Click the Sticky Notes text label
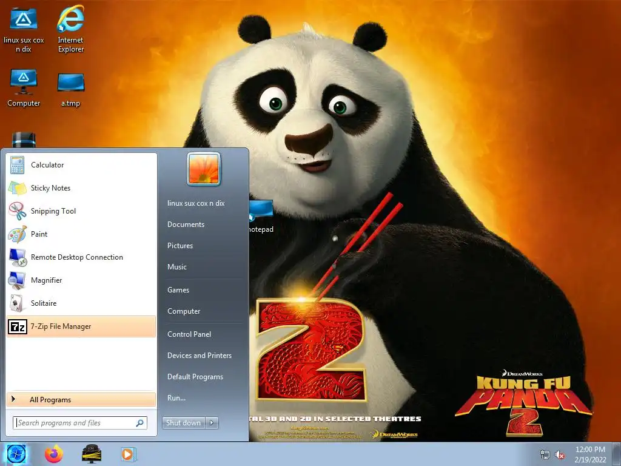The height and width of the screenshot is (466, 621). click(x=51, y=188)
